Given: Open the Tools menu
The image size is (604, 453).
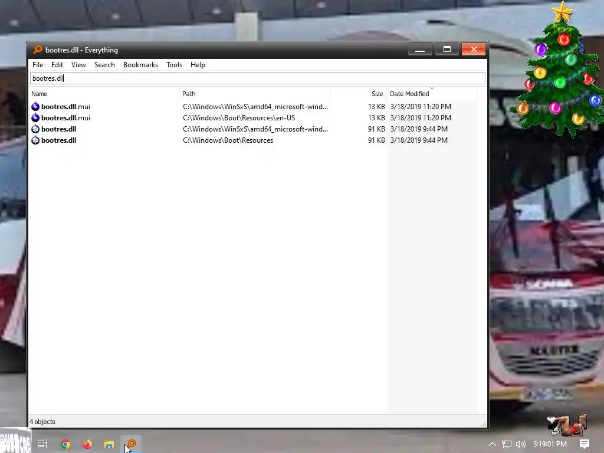Looking at the screenshot, I should tap(174, 65).
